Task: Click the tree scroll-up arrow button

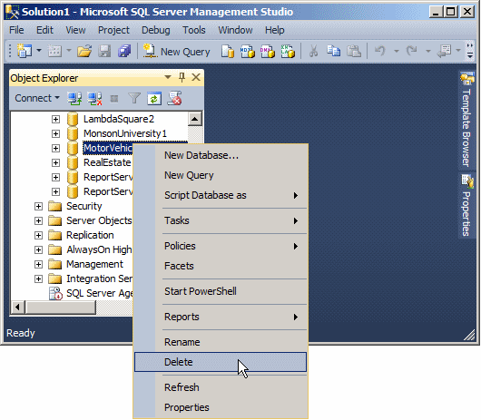Action: click(195, 119)
